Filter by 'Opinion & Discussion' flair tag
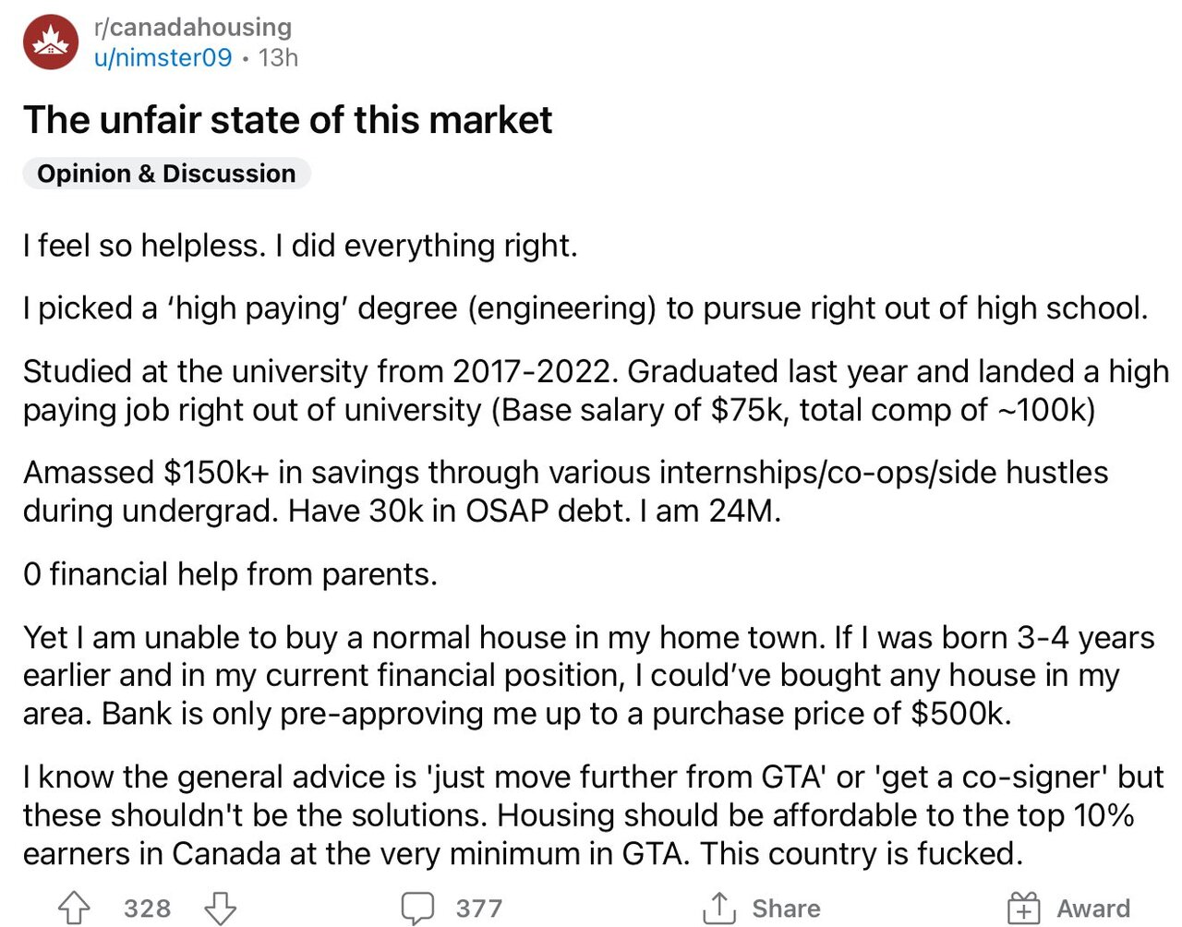Screen dimensions: 1182x927 (166, 174)
